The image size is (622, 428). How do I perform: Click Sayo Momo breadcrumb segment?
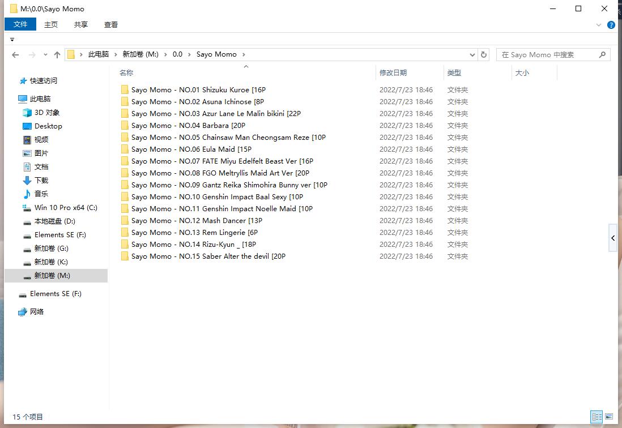[x=216, y=54]
